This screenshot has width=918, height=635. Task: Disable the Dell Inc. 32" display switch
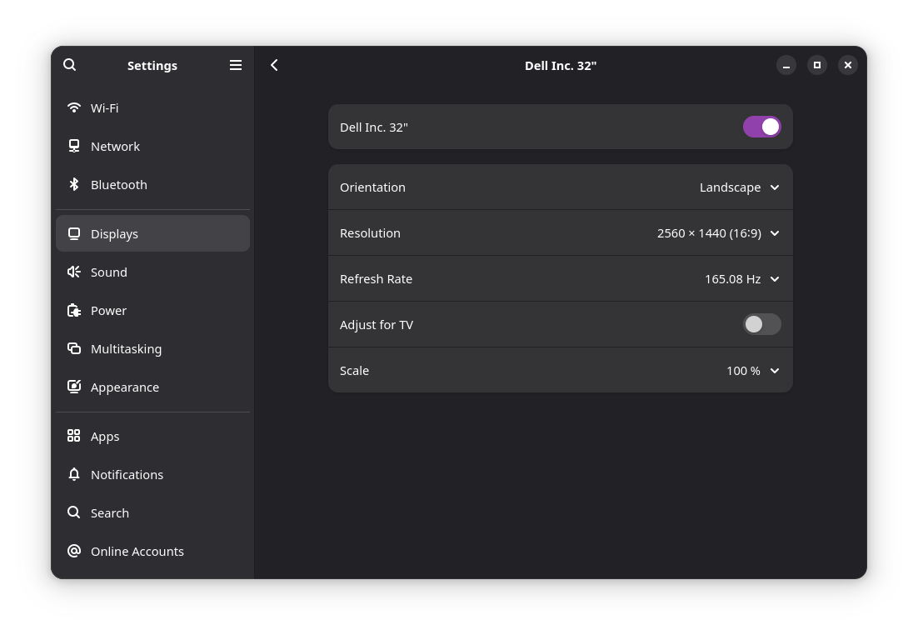pyautogui.click(x=761, y=127)
